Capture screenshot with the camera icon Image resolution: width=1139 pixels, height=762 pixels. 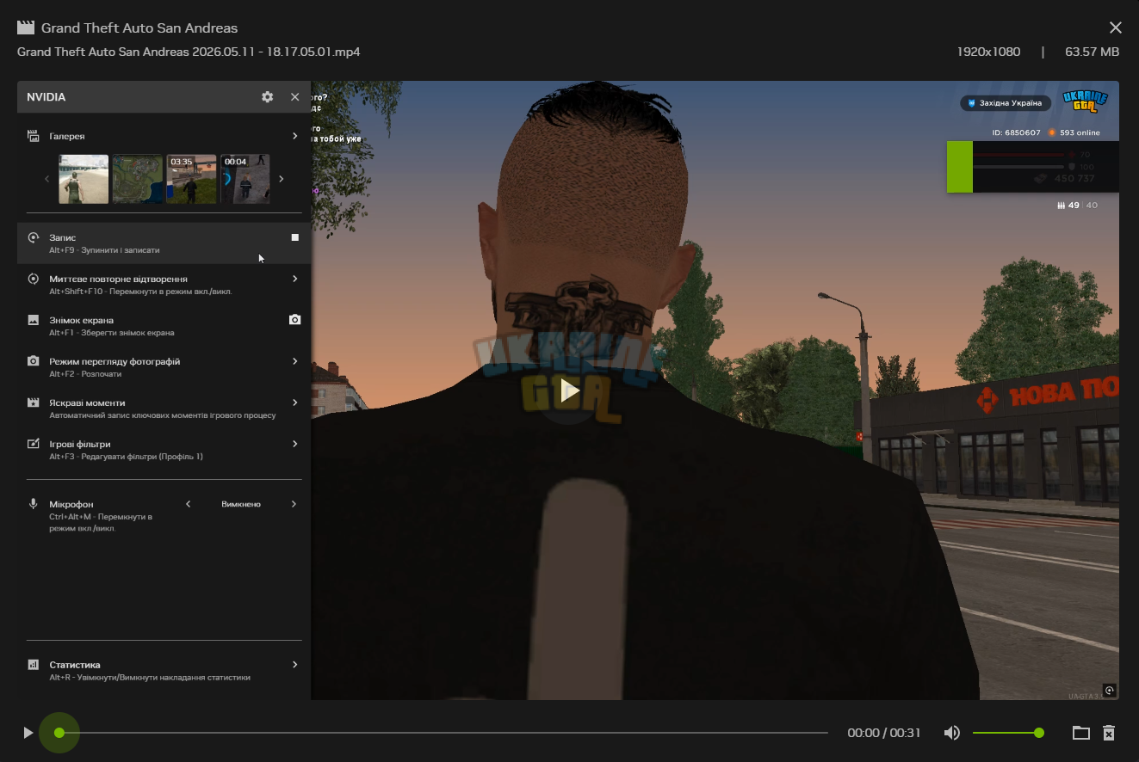295,320
